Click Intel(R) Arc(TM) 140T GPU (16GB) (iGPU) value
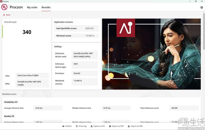The image size is (205, 130). pos(85,55)
